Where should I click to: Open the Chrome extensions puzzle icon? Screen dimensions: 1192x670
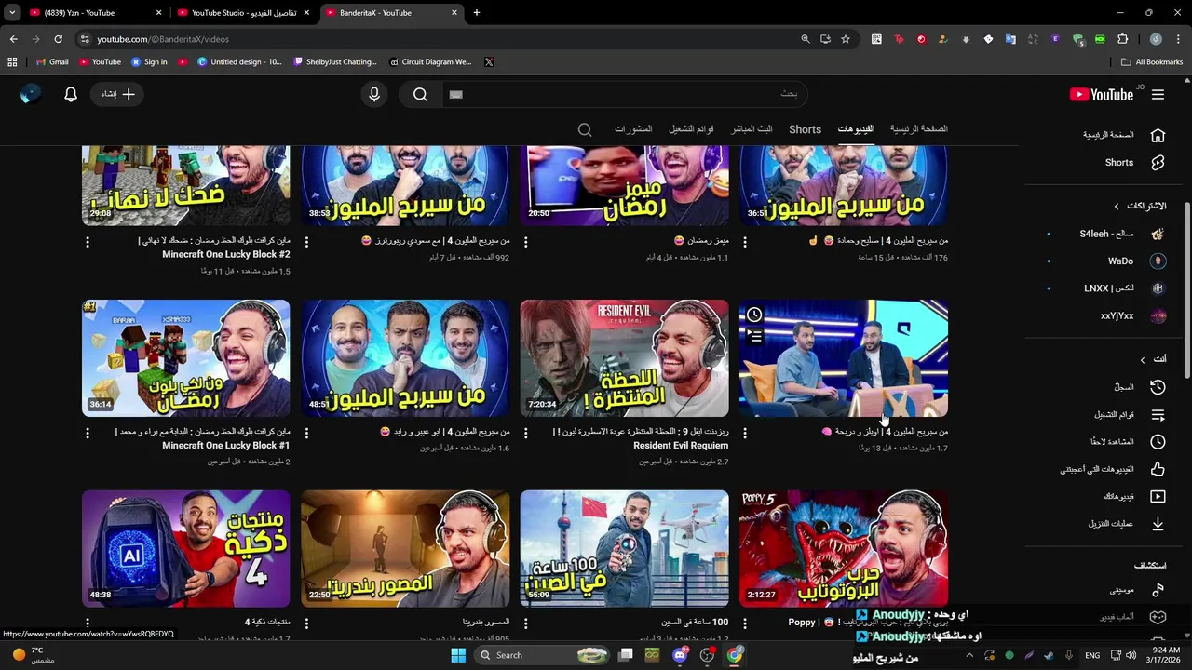1123,39
